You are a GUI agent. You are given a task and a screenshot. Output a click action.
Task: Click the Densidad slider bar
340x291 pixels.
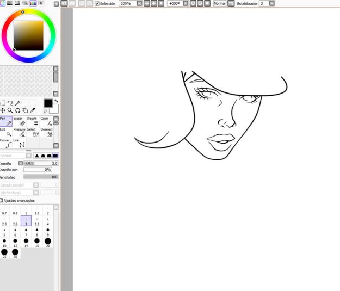pyautogui.click(x=41, y=177)
